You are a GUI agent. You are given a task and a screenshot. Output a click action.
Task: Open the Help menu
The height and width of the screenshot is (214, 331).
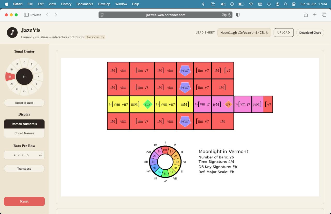click(x=136, y=4)
